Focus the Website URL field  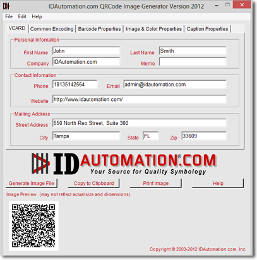coord(140,99)
